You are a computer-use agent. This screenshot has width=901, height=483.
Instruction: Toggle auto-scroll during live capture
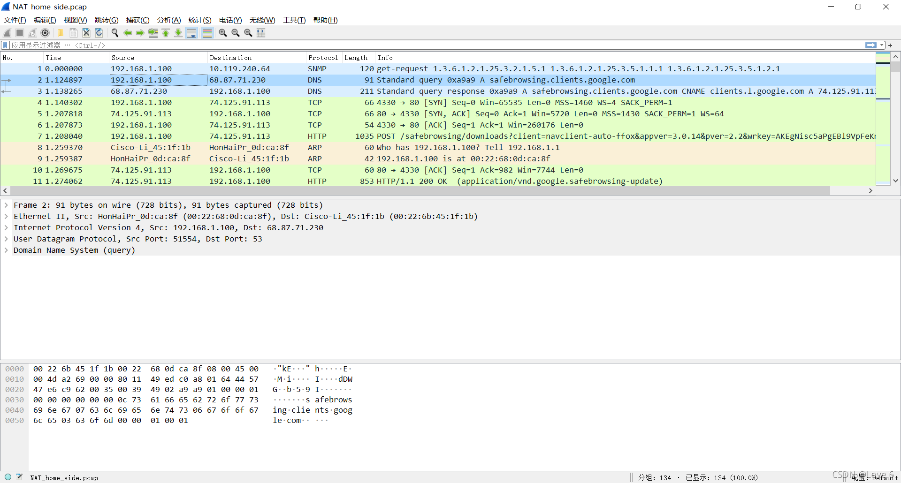tap(191, 33)
